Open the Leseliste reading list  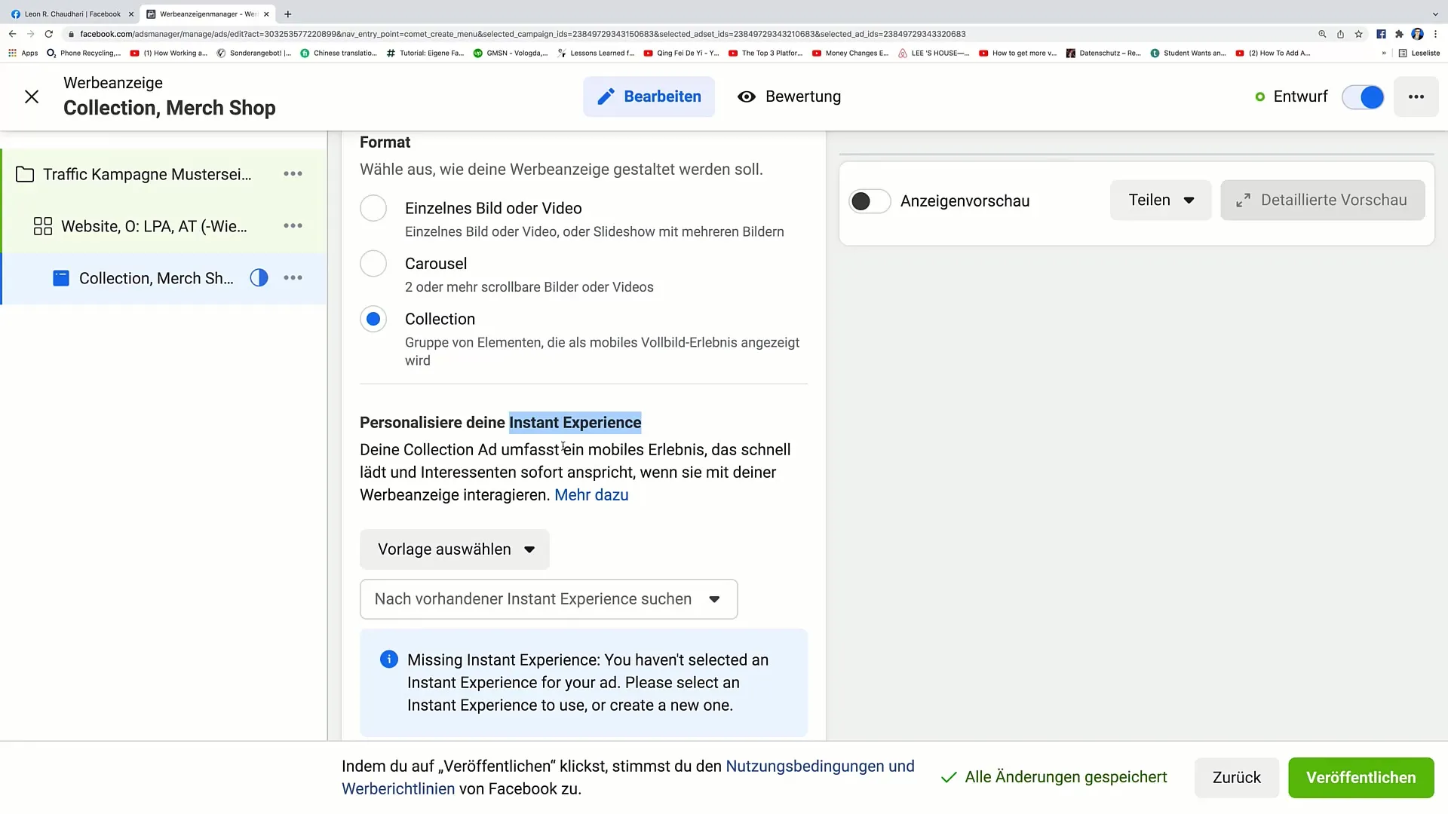[x=1419, y=54]
